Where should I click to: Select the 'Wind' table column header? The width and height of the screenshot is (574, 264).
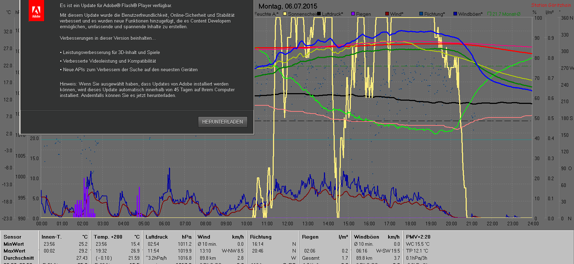coord(204,237)
